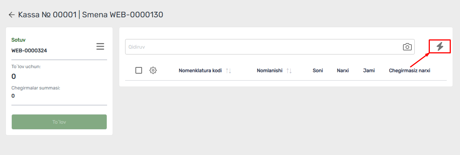The image size is (460, 155).
Task: Click the green To`lov button
Action: click(59, 122)
